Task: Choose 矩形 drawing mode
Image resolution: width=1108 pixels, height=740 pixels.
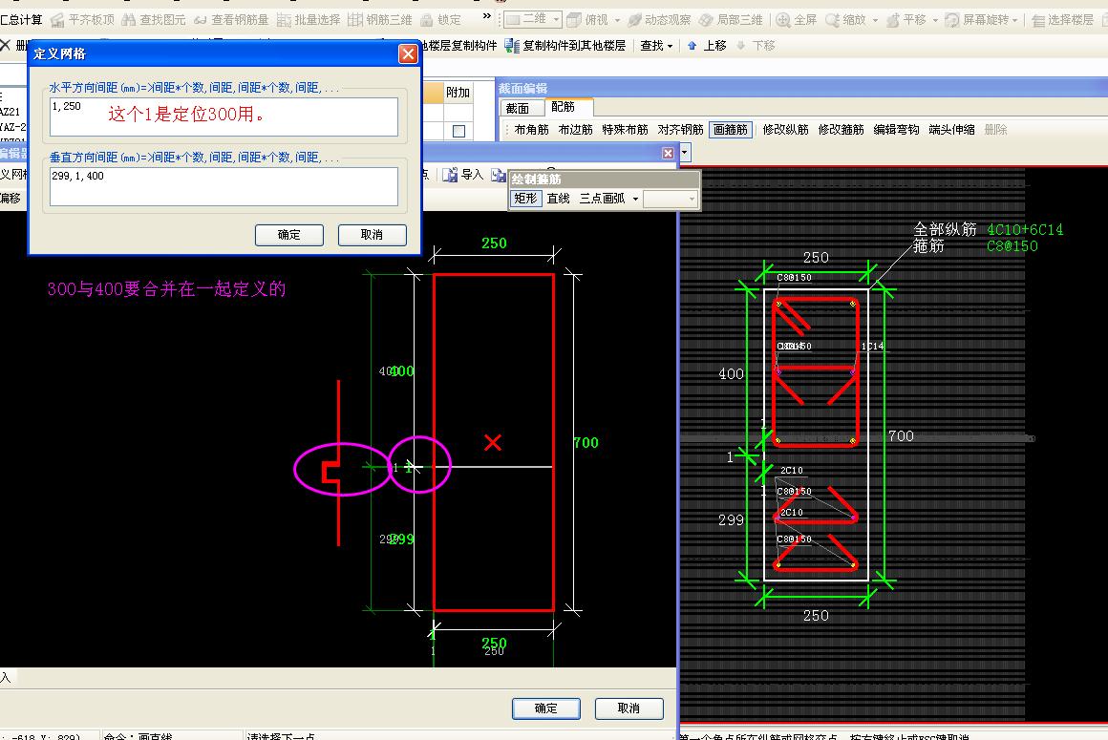Action: pos(525,199)
